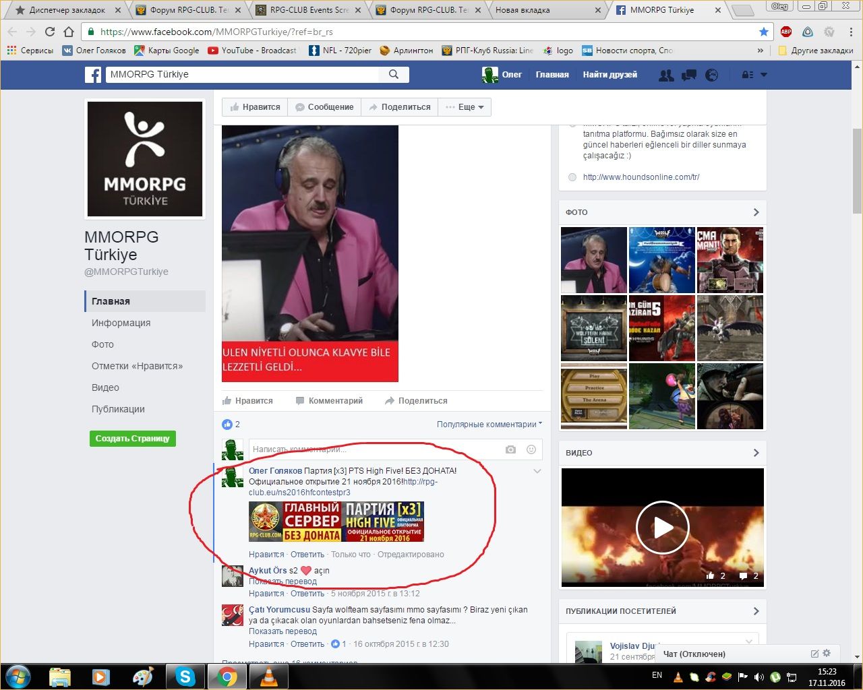Screen dimensions: 863x690
Task: Click the volume speaker icon in system tray
Action: (758, 677)
